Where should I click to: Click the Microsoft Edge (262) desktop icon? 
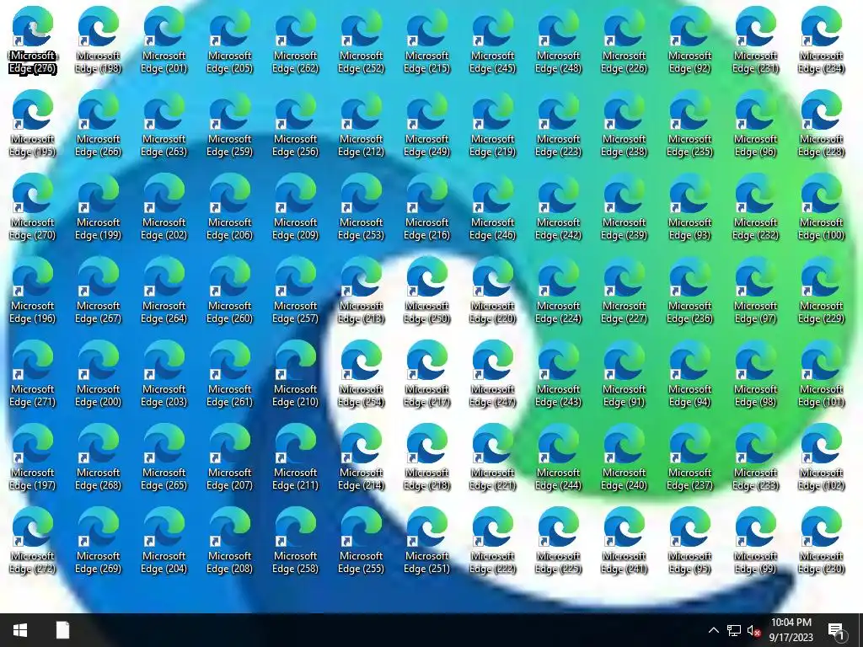[295, 40]
